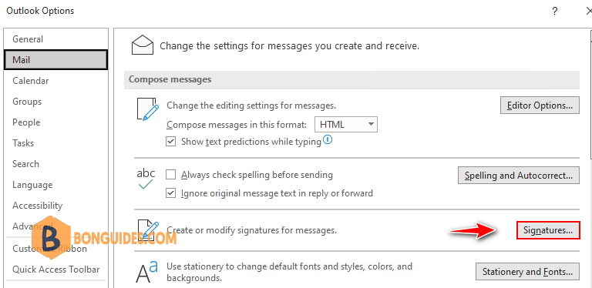Click the envelope mail settings icon

tap(143, 45)
